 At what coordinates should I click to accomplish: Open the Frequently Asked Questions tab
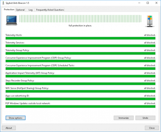click(x=50, y=10)
